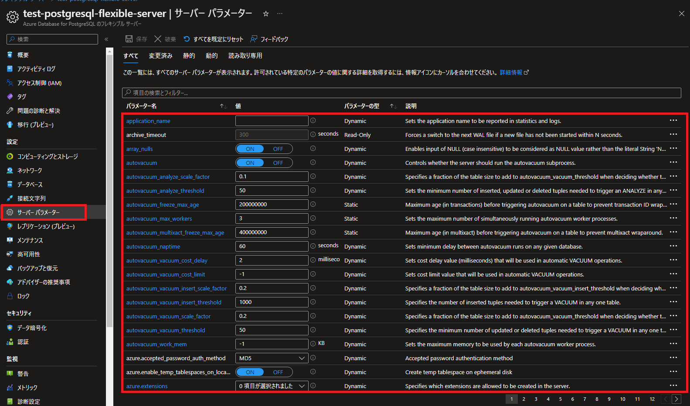Screen dimensions: 690x406
Task: Click the 警告 alerts icon in sidebar
Action: [10, 374]
